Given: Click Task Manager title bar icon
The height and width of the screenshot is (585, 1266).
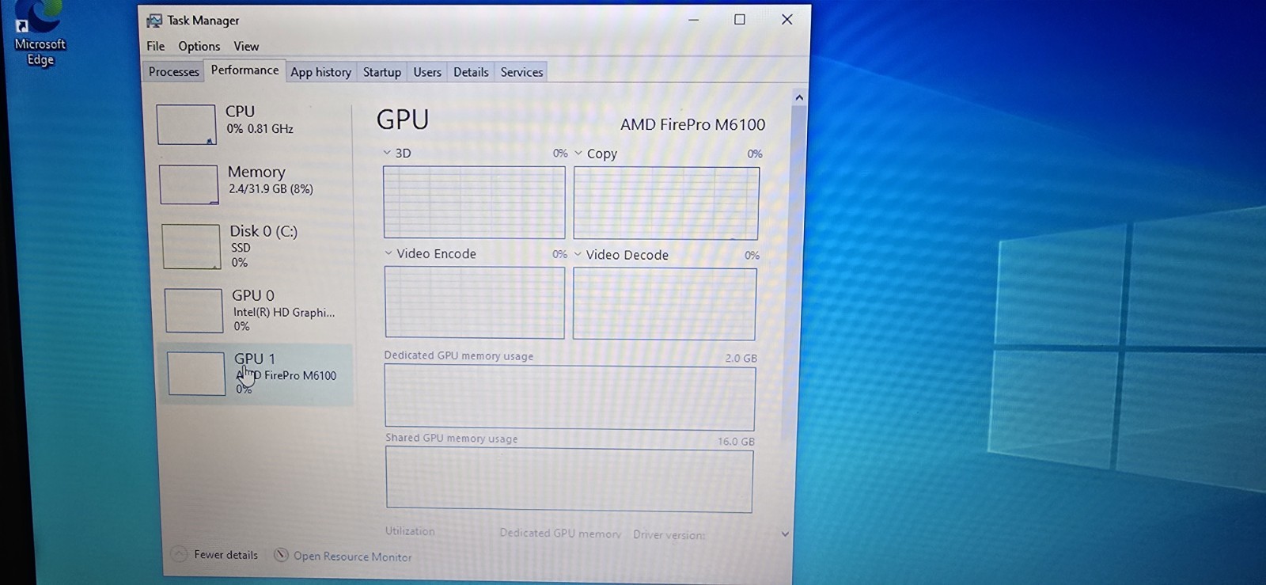Looking at the screenshot, I should (x=154, y=21).
